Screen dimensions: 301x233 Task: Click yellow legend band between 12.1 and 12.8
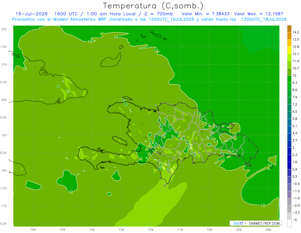click(x=289, y=50)
